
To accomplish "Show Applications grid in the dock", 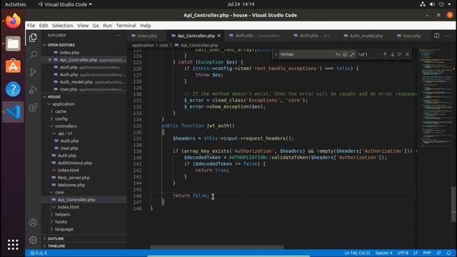I will (x=13, y=245).
